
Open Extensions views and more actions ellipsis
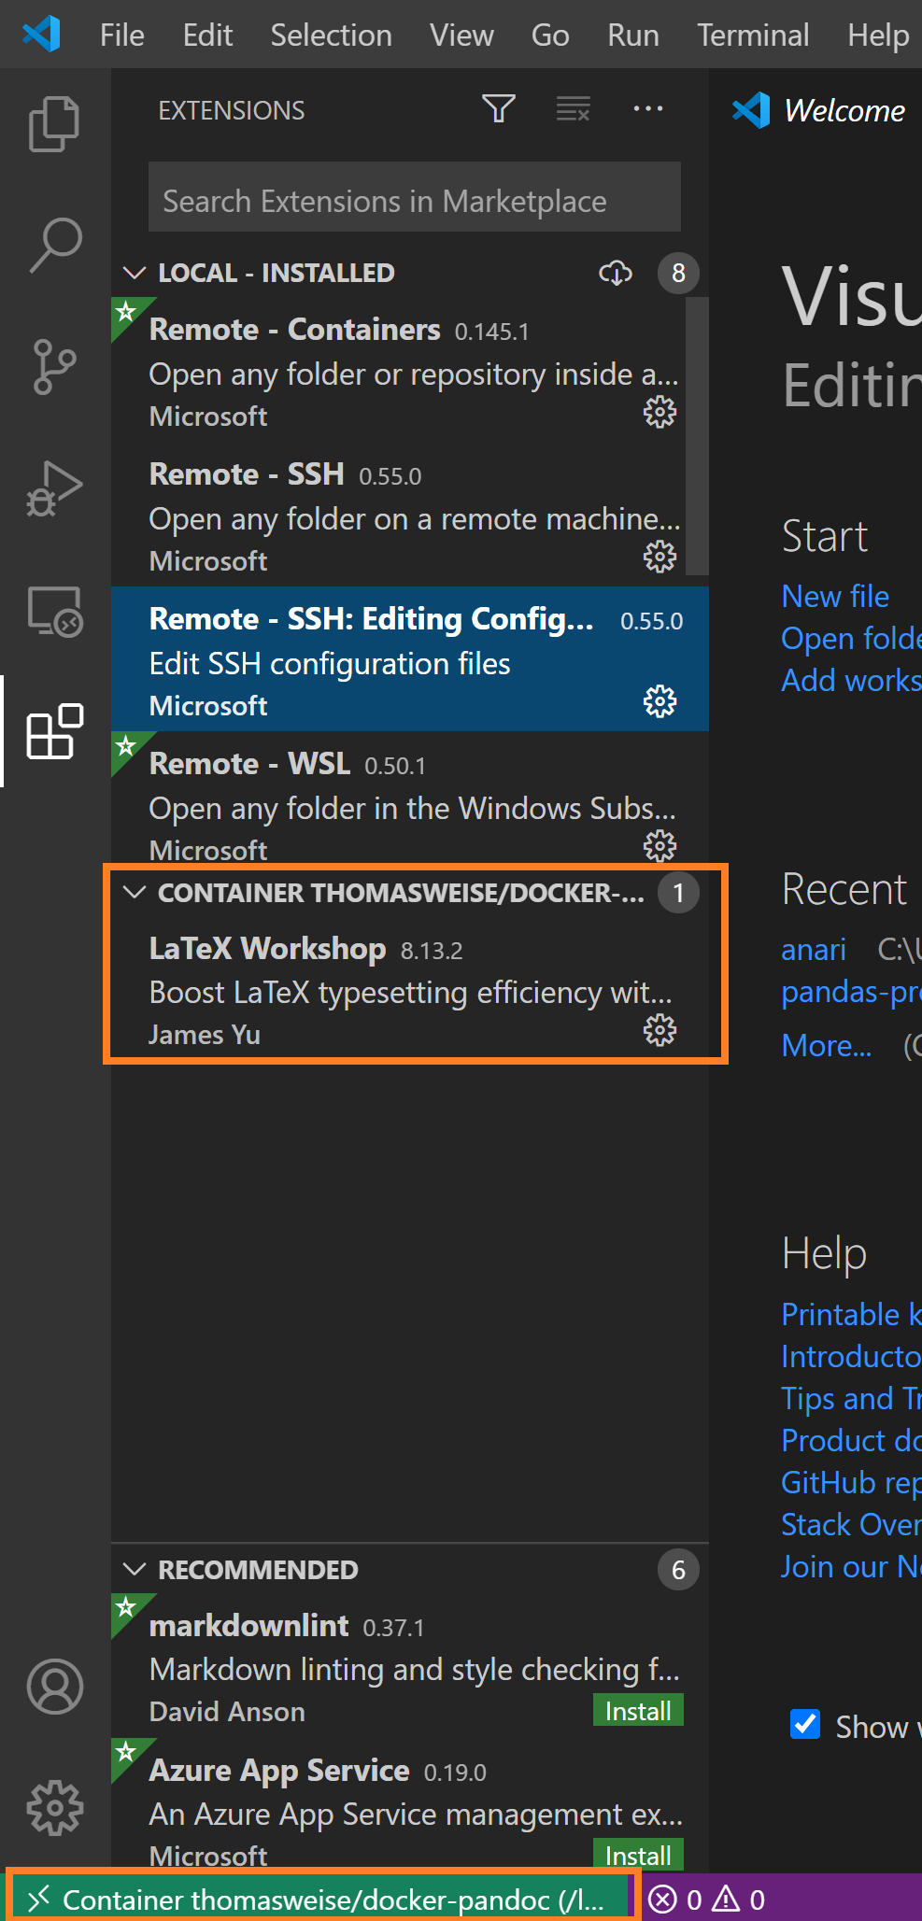pyautogui.click(x=648, y=109)
